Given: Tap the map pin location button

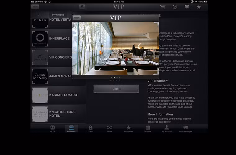Looking at the screenshot, I should (82, 7).
